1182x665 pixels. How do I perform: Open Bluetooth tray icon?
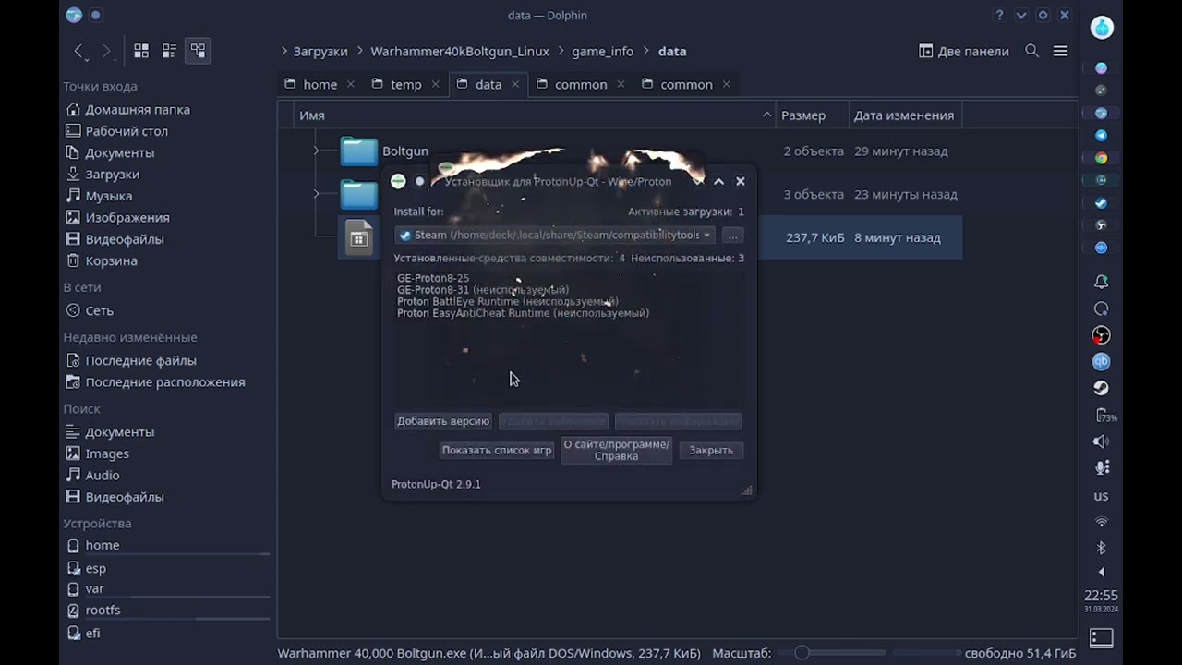point(1101,548)
